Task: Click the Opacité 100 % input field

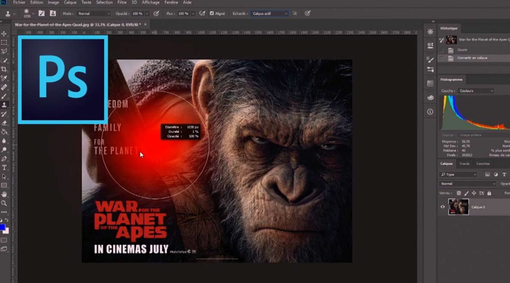Action: pos(137,14)
